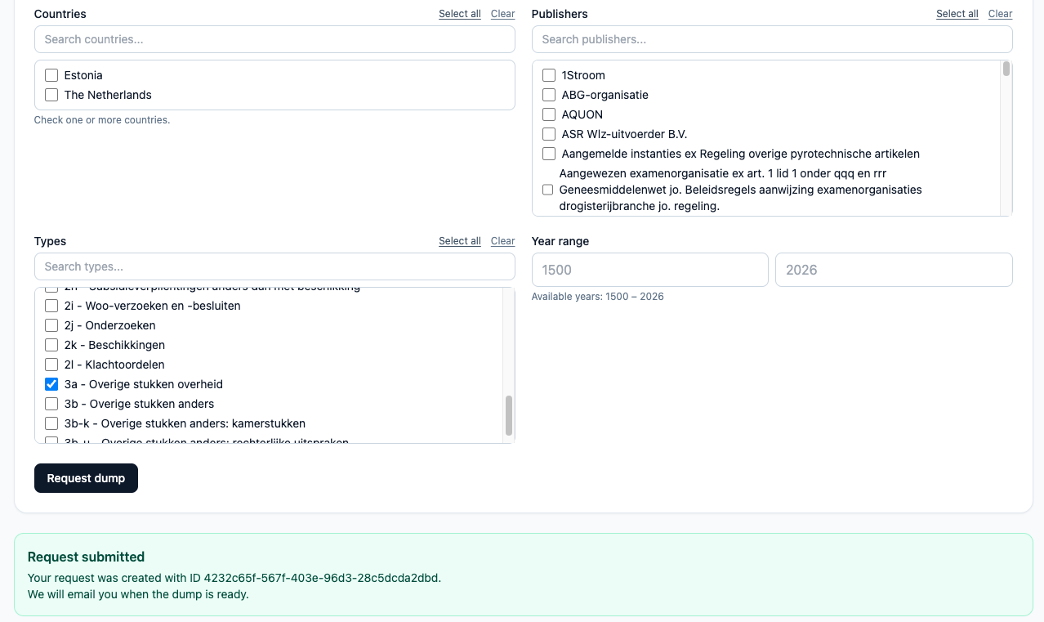Enable the ABG-organisatie publisher
Image resolution: width=1044 pixels, height=622 pixels.
(x=549, y=95)
